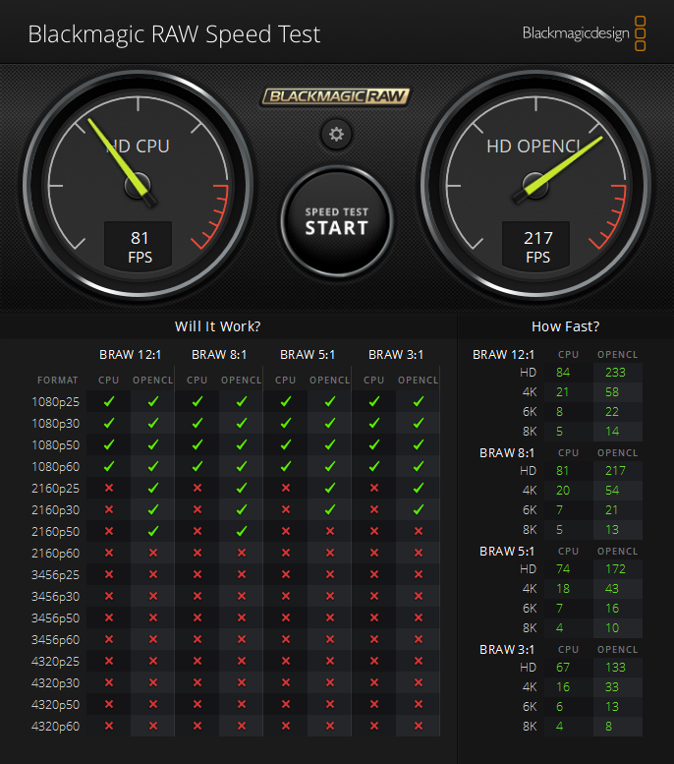Click the 'BRAW 3:1' column header in Will It Work
This screenshot has width=674, height=764.
(396, 355)
